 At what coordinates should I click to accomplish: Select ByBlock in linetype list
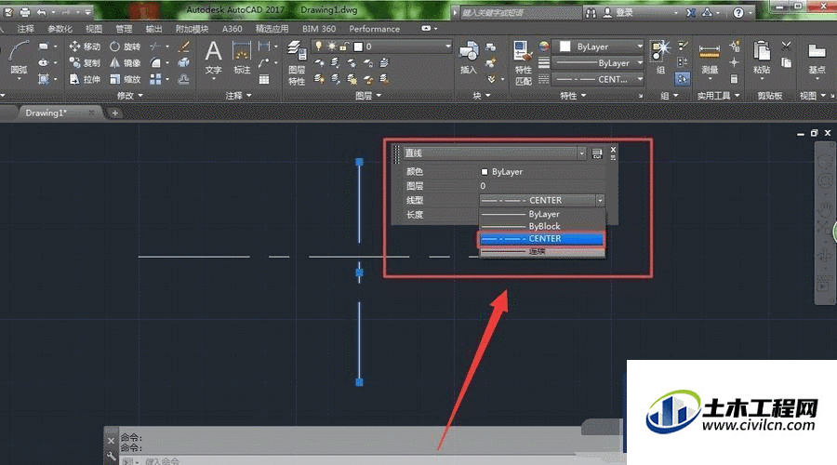point(542,226)
